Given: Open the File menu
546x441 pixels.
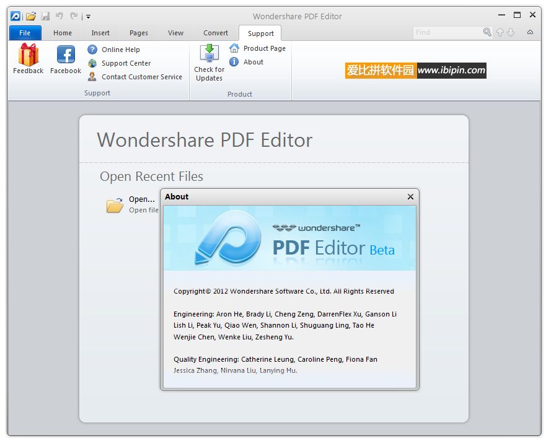Looking at the screenshot, I should pos(25,33).
